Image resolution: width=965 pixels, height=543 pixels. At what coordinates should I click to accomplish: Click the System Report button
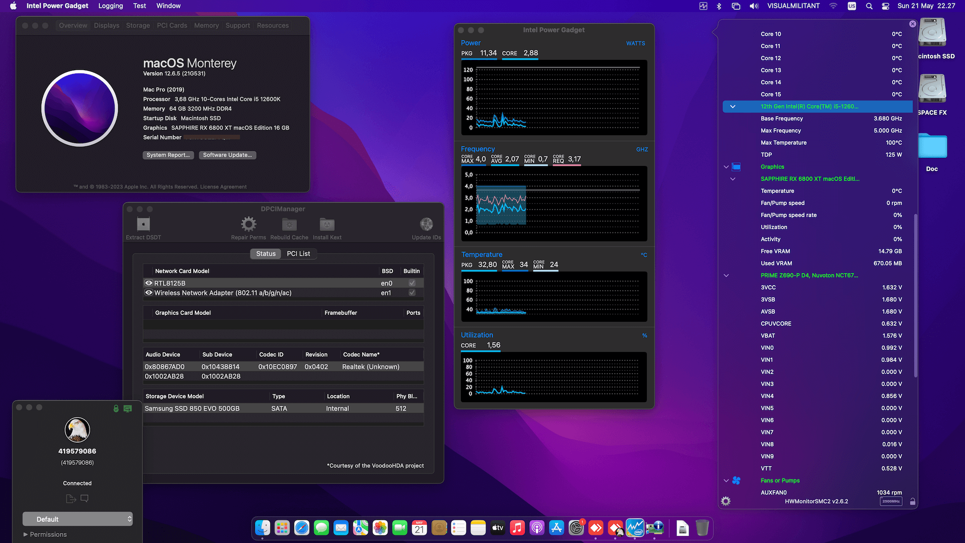click(x=168, y=155)
